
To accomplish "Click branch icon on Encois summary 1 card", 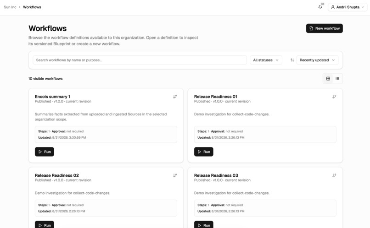I will pyautogui.click(x=175, y=97).
